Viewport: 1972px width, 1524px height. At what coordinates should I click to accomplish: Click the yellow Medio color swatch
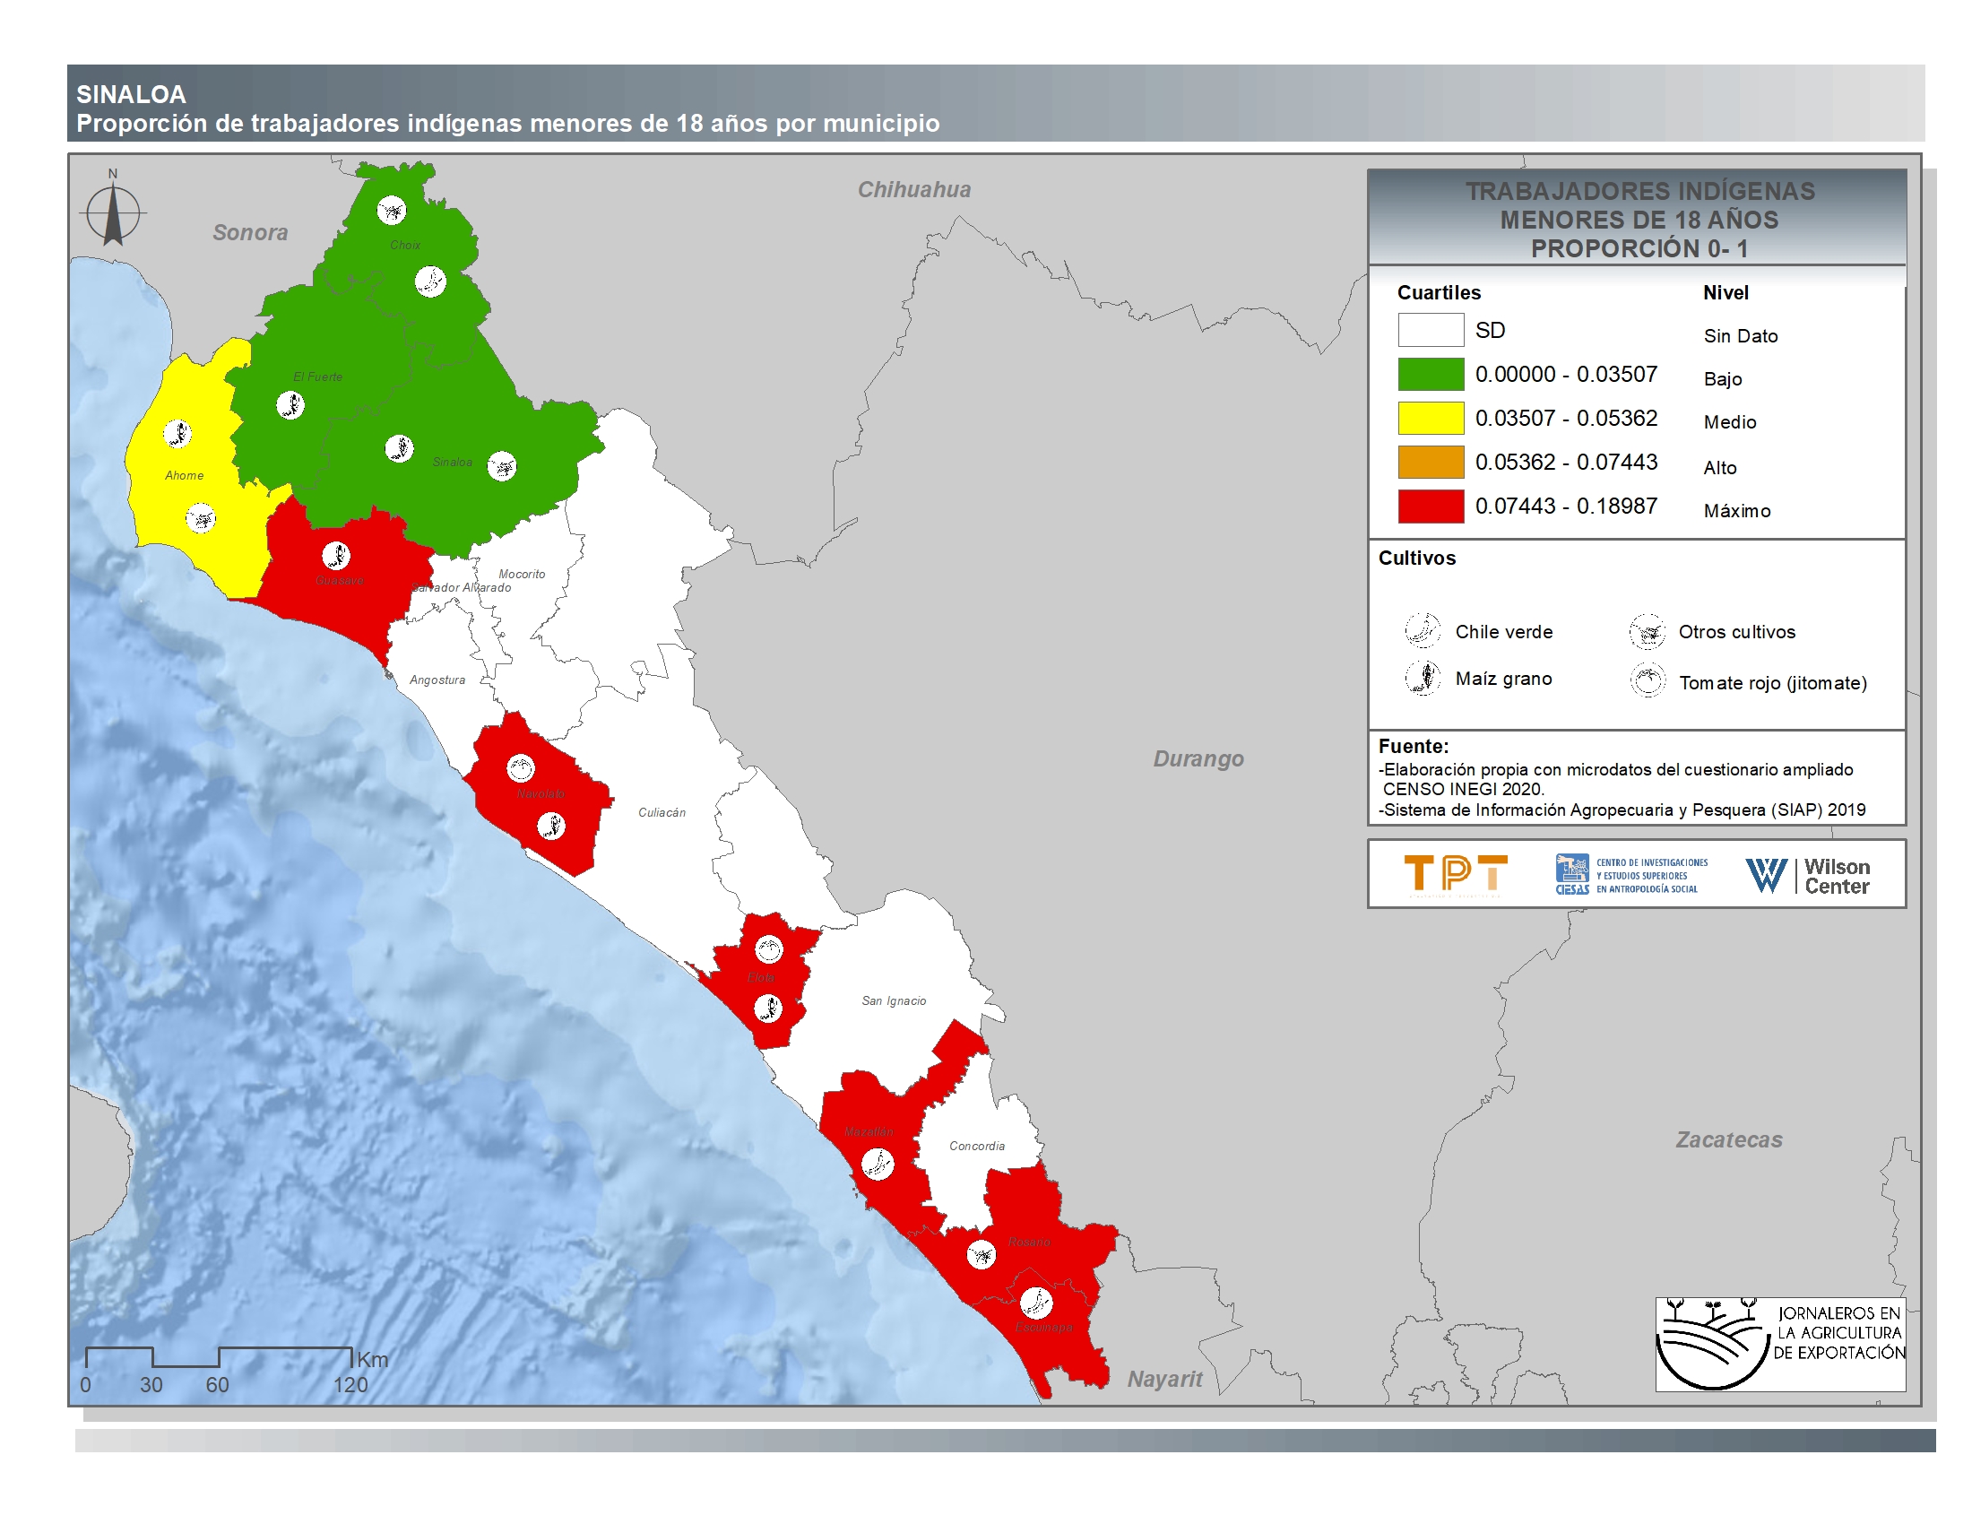coord(1431,418)
